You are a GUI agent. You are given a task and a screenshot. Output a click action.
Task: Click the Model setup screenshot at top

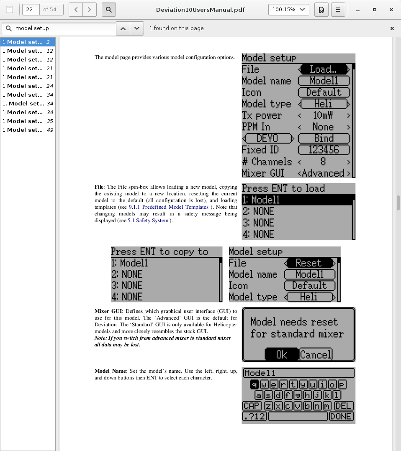click(298, 115)
